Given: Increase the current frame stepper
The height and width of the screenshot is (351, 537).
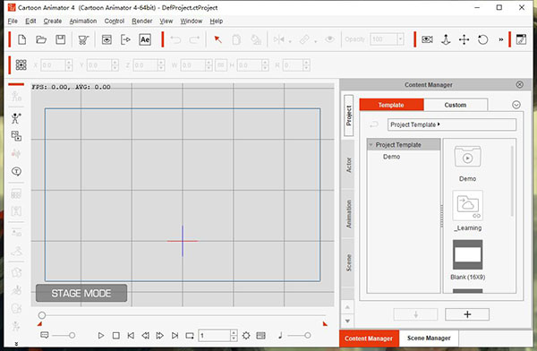Looking at the screenshot, I should 234,333.
